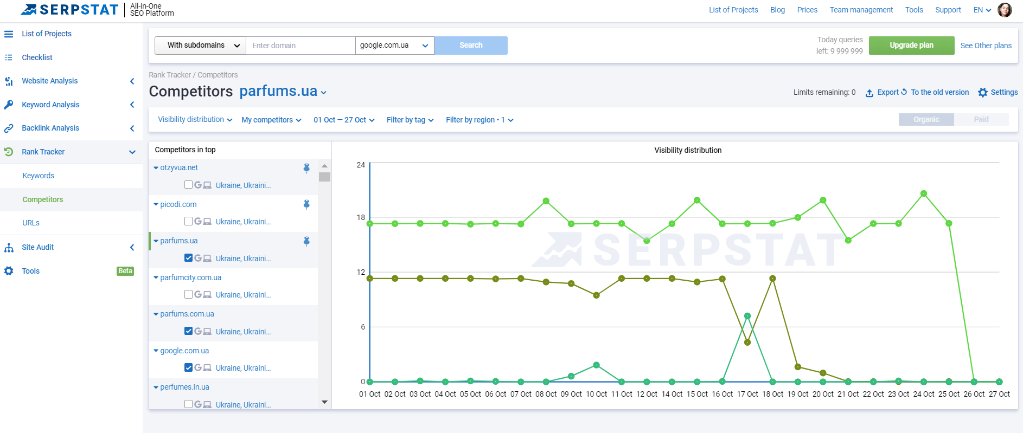The image size is (1023, 433).
Task: Collapse the otzyvua.net competitor row
Action: pos(156,168)
